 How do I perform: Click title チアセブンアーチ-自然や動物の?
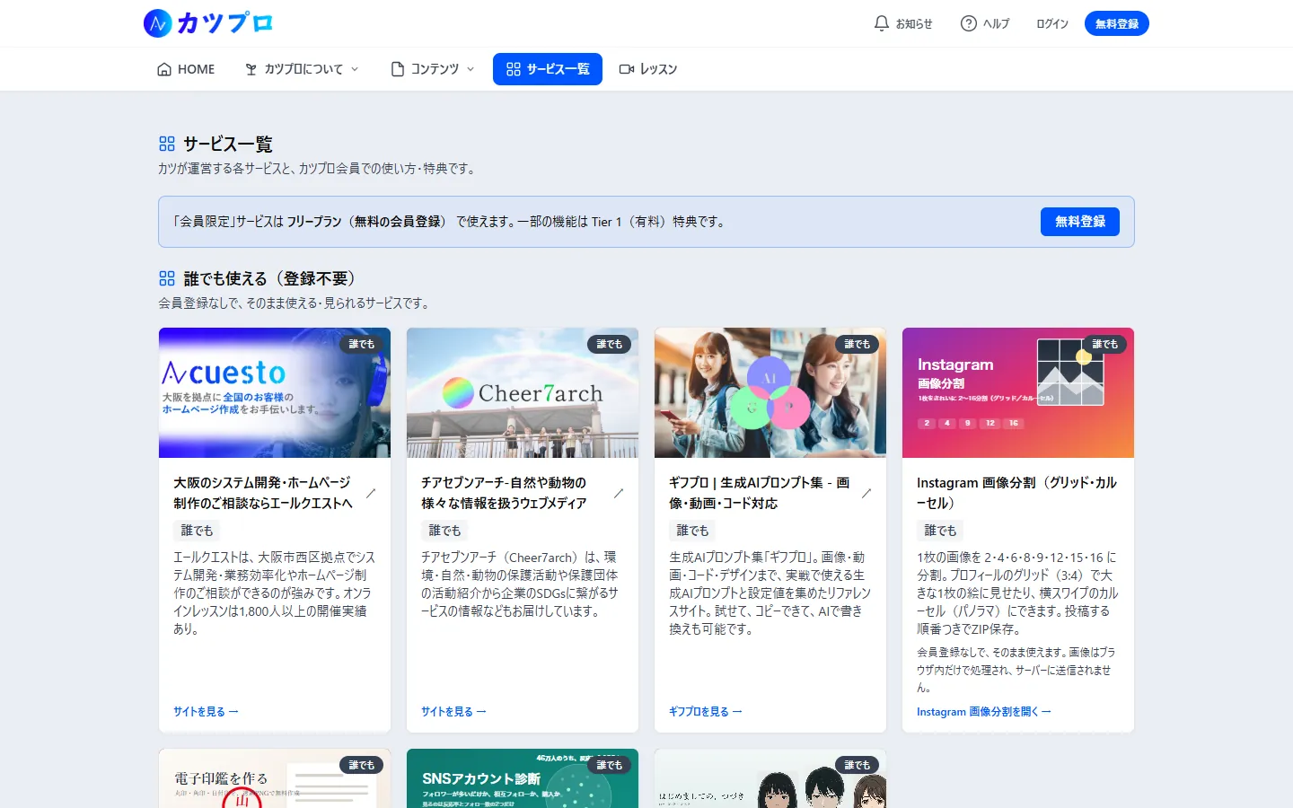tap(505, 493)
